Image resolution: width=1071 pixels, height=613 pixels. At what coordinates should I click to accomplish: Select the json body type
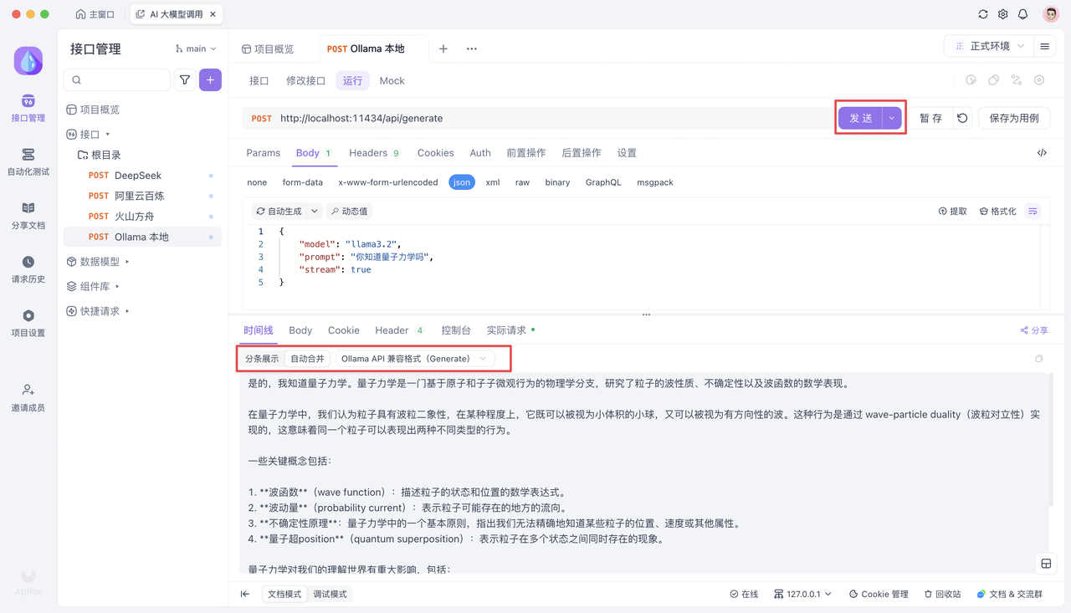point(462,182)
